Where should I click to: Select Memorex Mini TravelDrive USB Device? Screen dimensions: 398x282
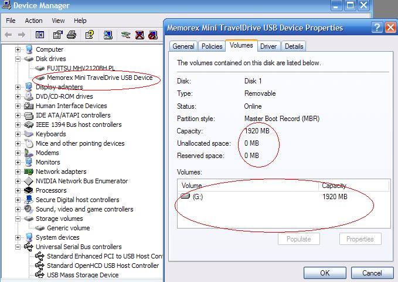click(x=100, y=78)
